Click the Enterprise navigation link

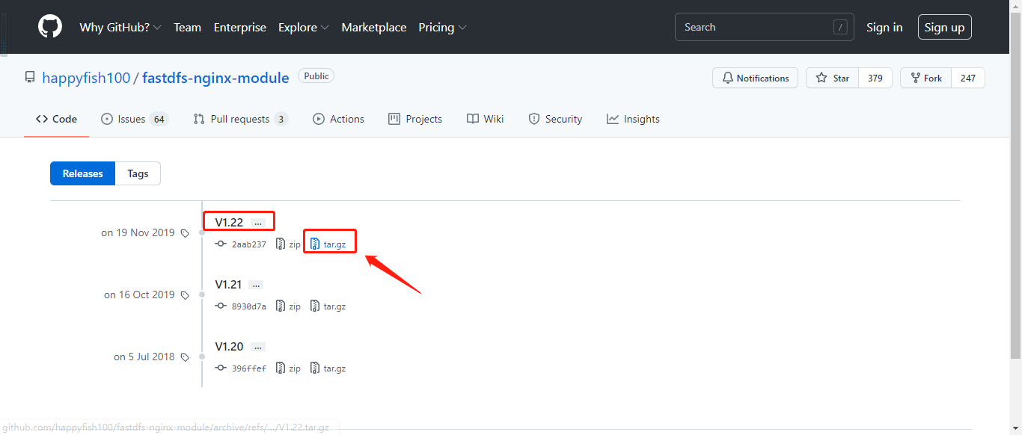click(239, 28)
